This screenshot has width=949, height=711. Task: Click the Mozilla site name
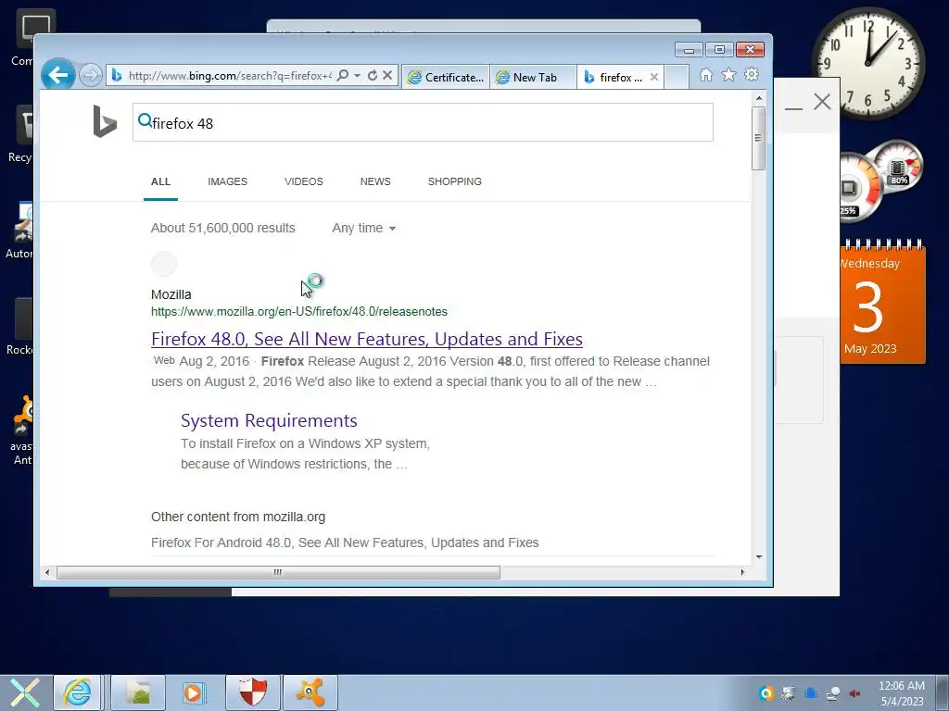(171, 294)
